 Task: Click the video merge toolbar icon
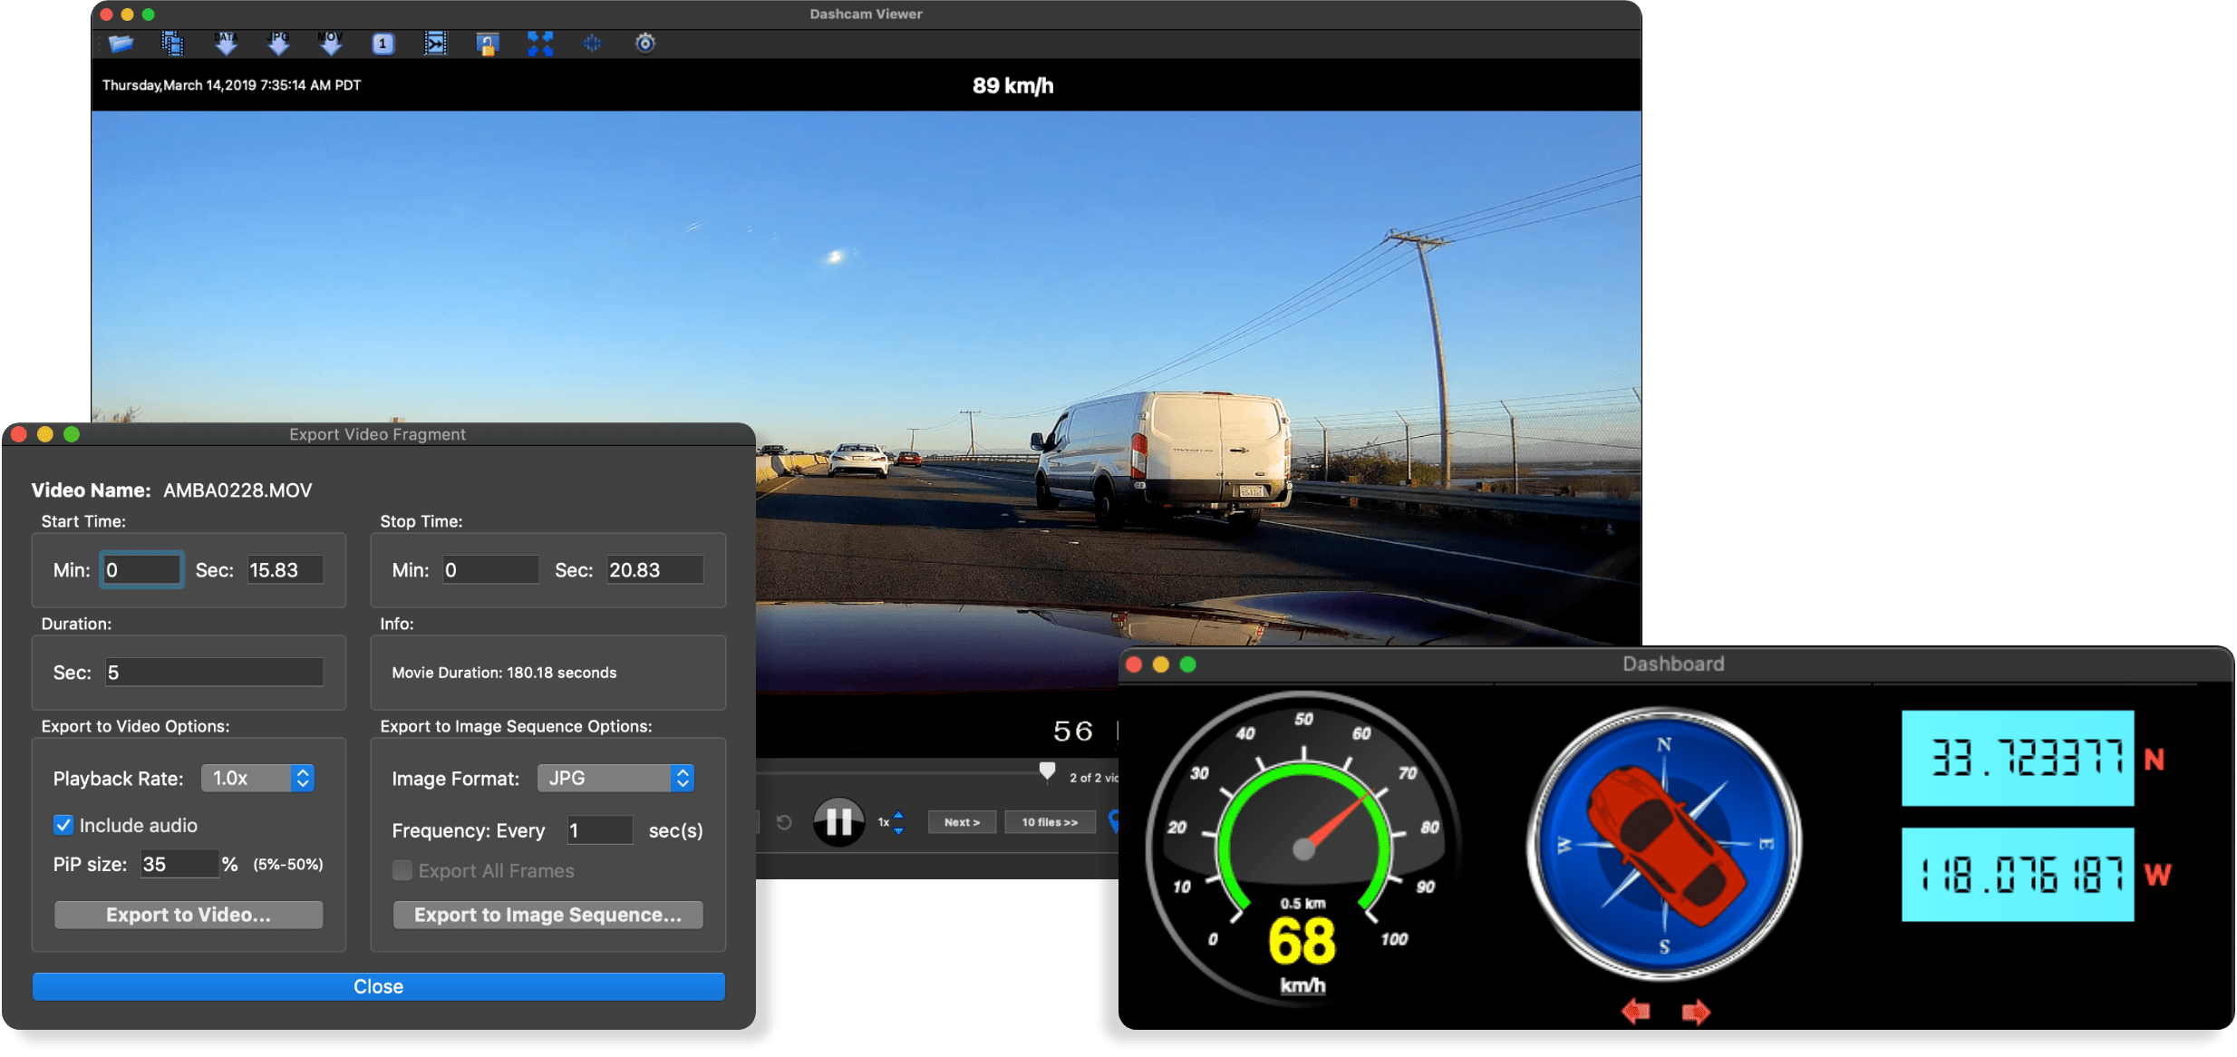435,43
